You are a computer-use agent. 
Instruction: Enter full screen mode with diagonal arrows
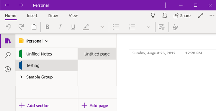tap(200, 16)
